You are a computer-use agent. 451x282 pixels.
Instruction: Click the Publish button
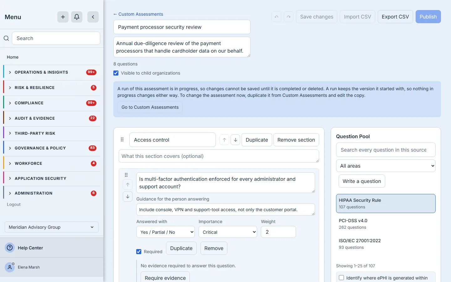coord(428,17)
